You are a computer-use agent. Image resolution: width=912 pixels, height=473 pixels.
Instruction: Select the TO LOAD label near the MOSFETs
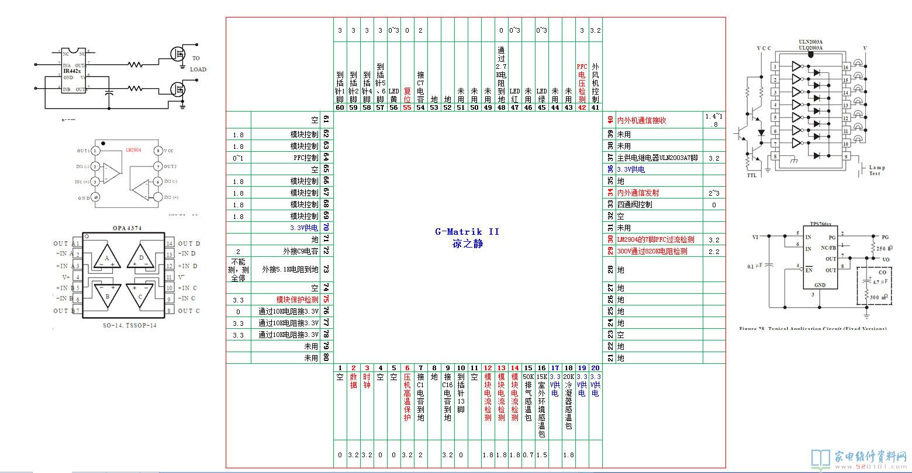198,64
